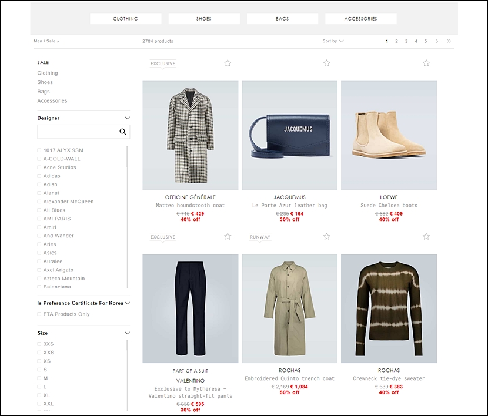This screenshot has height=416, width=488.
Task: Jump to last page double arrow
Action: (x=449, y=41)
